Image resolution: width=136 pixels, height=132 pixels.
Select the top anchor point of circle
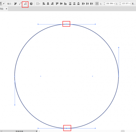(x=66, y=24)
